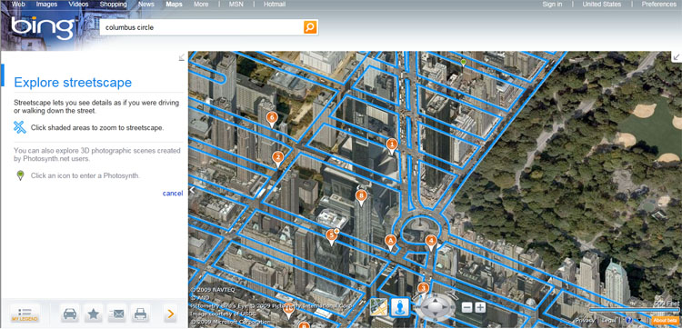This screenshot has width=682, height=329.
Task: Zoom in with the plus button
Action: (480, 308)
